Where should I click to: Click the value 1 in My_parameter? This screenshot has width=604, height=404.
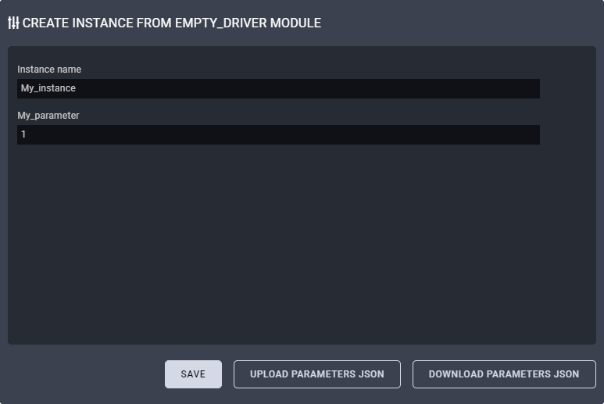pyautogui.click(x=23, y=134)
